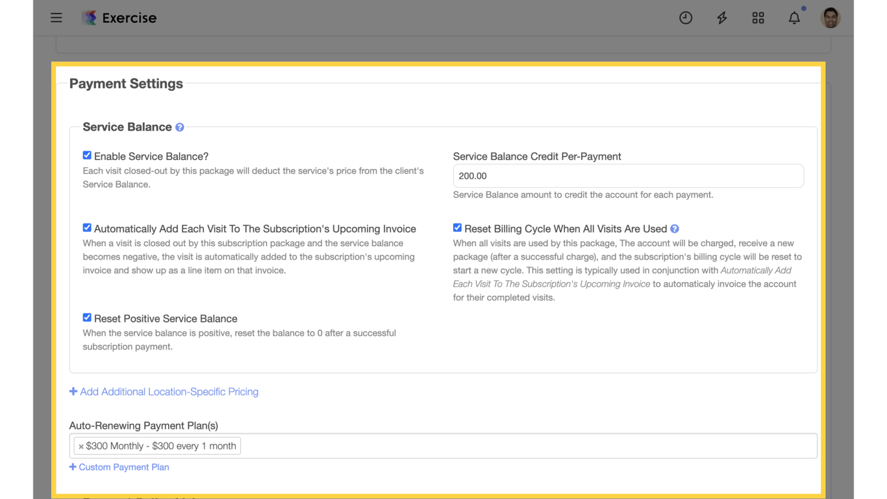Click the help icon beside Reset Billing Cycle
The height and width of the screenshot is (499, 887).
click(x=674, y=228)
